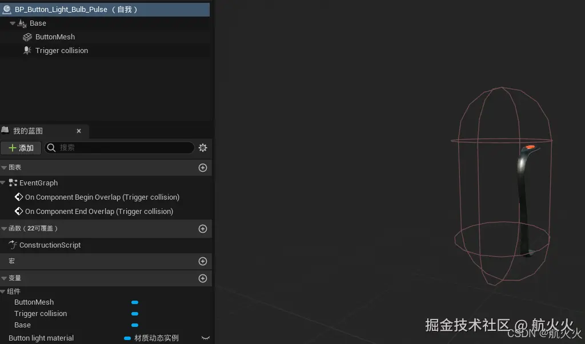This screenshot has width=585, height=344.
Task: Open On Component Begin Overlap (Trigger collision)
Action: 101,197
